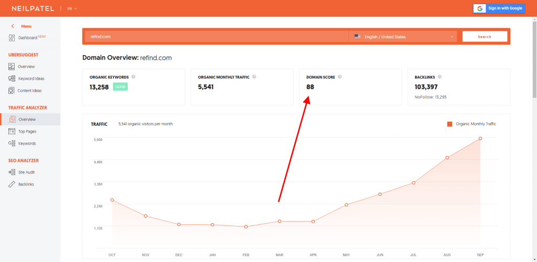537x262 pixels.
Task: Click the OCT data point on chart
Action: pyautogui.click(x=112, y=200)
